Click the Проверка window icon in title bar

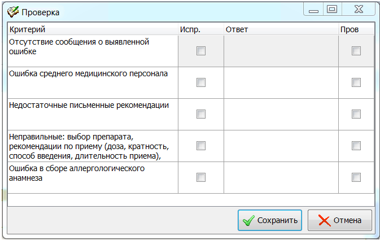coord(11,11)
